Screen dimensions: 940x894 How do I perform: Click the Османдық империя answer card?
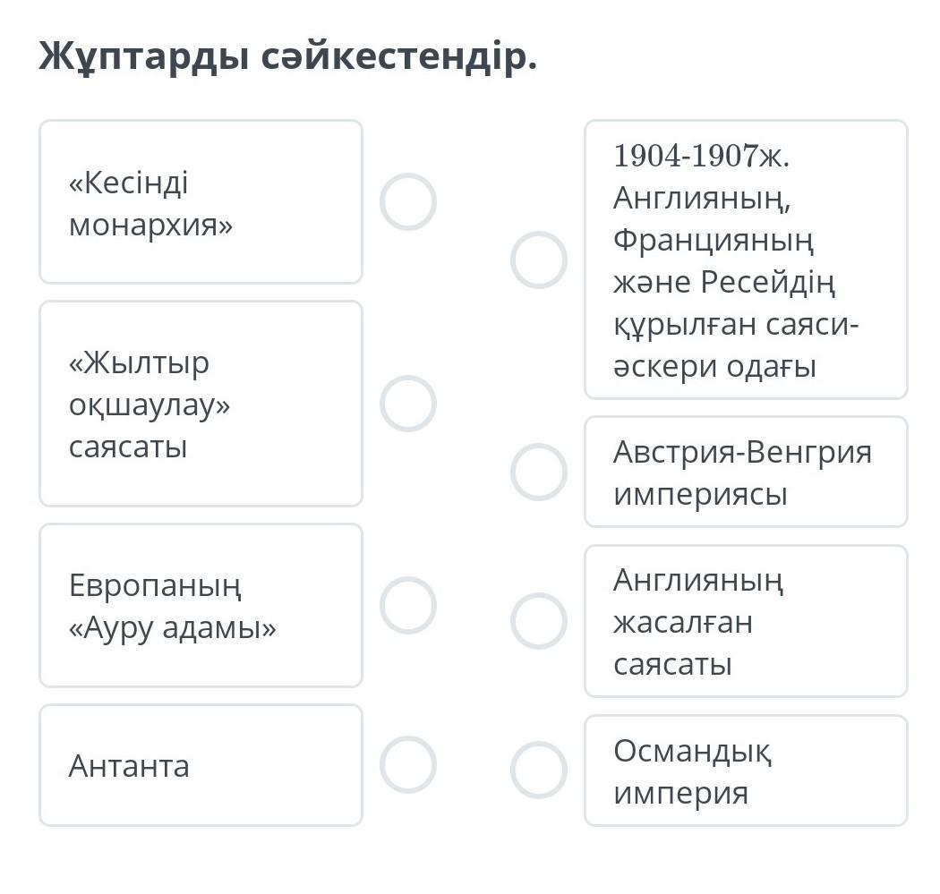746,771
